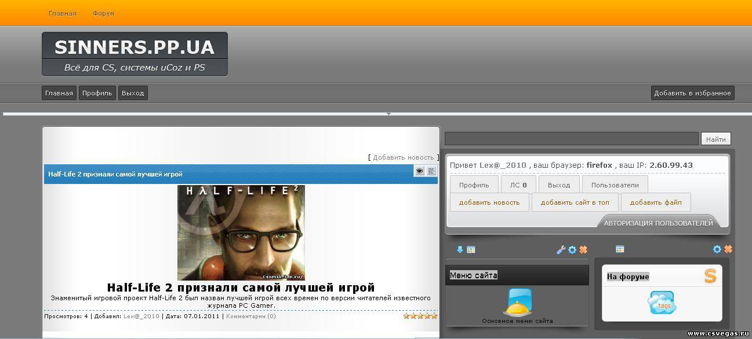Click Главная button in the gray navigation bar
This screenshot has width=752, height=339.
[59, 93]
